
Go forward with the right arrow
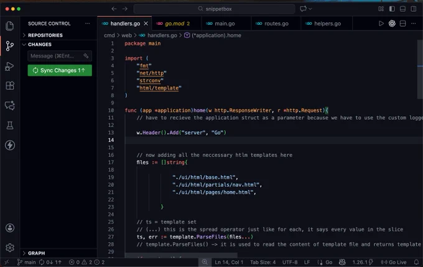coord(124,9)
